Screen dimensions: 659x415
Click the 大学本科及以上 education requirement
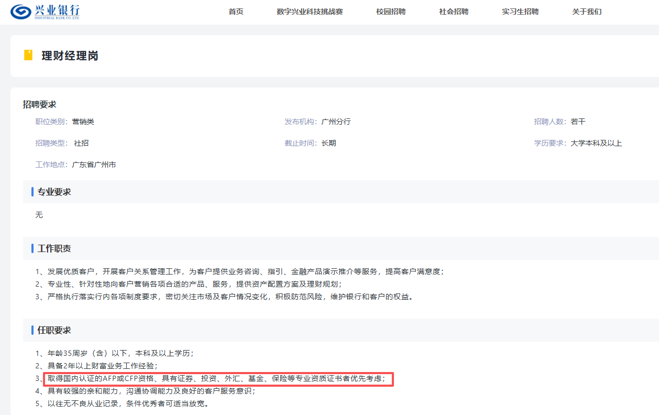click(x=596, y=143)
